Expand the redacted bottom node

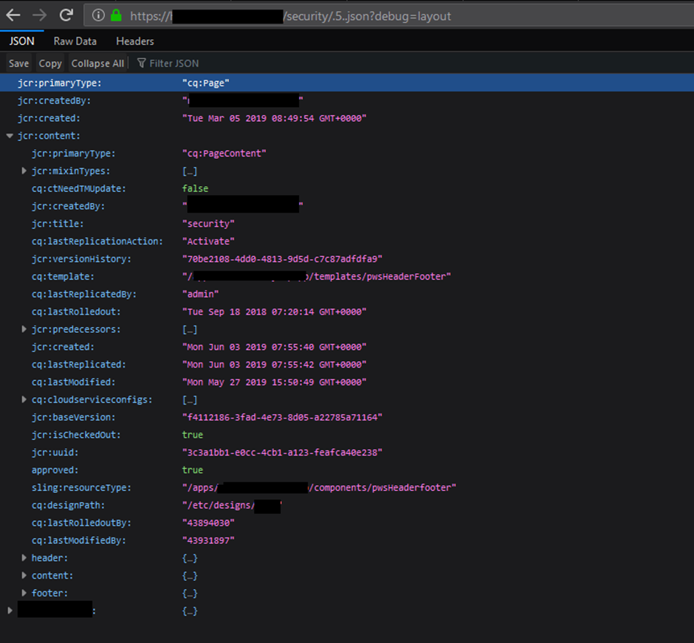(x=10, y=611)
